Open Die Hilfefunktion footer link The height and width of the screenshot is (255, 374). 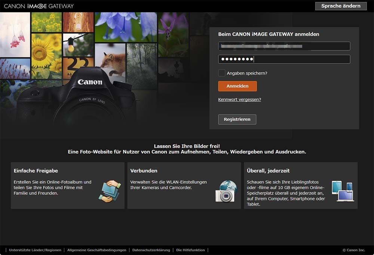[190, 250]
